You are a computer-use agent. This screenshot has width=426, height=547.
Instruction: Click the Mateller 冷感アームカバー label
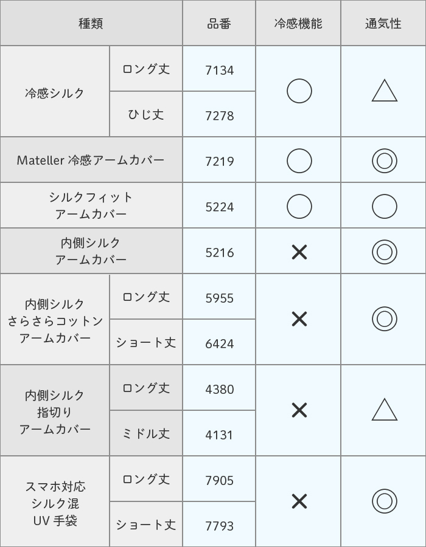[91, 160]
